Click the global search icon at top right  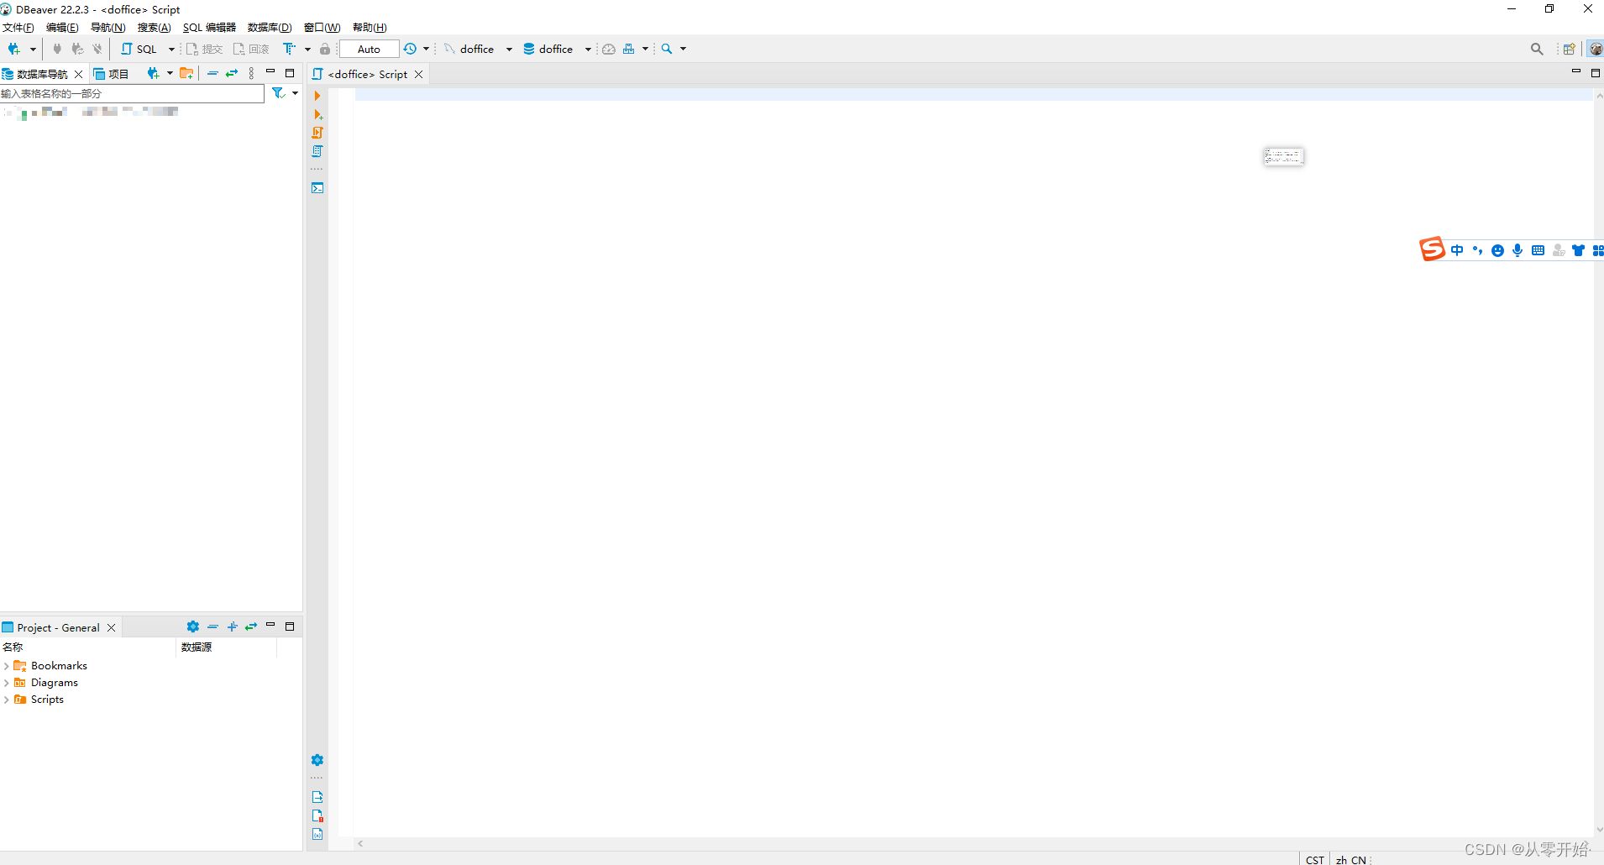coord(1537,49)
